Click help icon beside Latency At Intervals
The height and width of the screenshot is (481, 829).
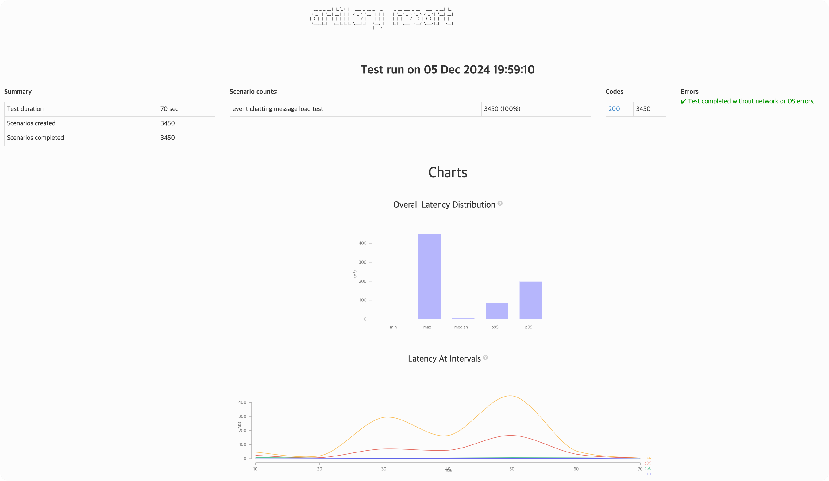[x=485, y=358]
